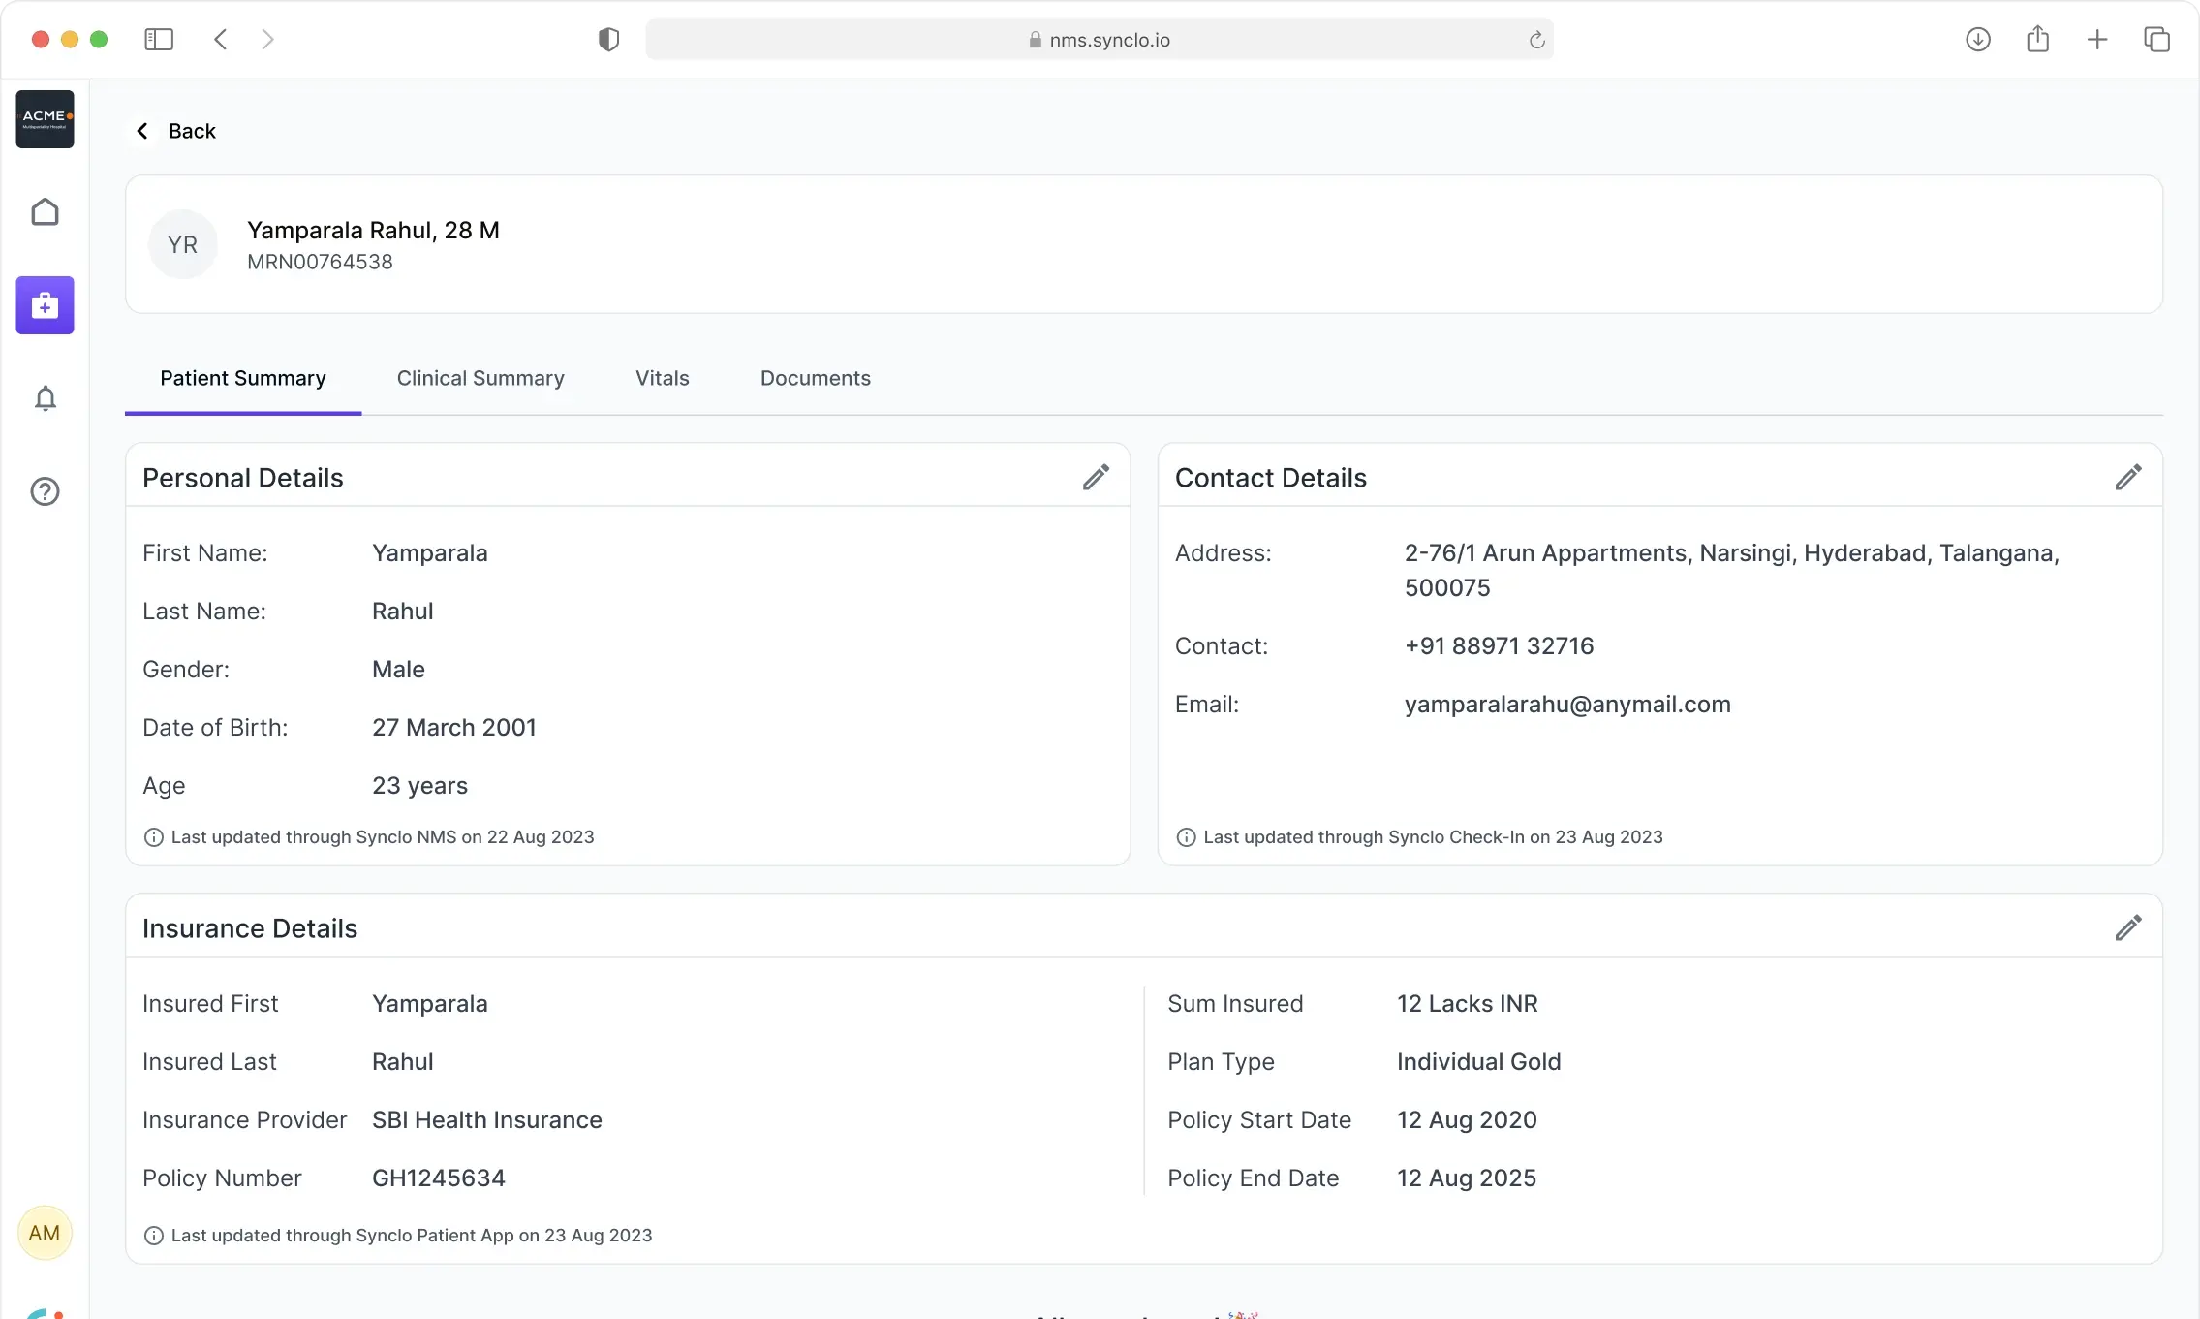Click the ACME hospital logo
Screen dimensions: 2200x1319
point(45,119)
